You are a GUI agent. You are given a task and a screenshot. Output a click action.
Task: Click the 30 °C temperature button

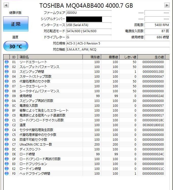pos(16,46)
